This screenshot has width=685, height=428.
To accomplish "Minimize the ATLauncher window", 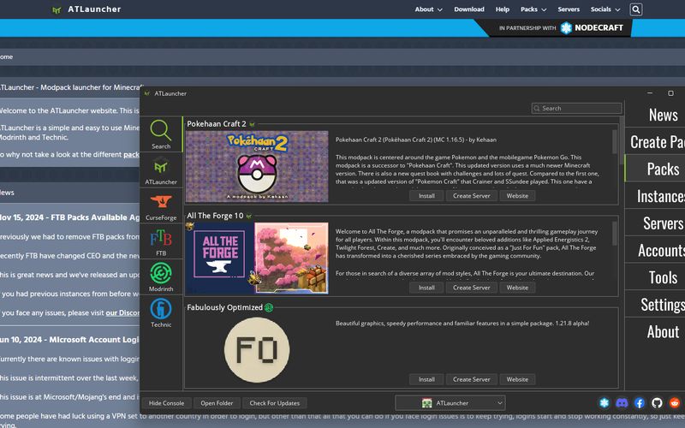I will pos(650,93).
